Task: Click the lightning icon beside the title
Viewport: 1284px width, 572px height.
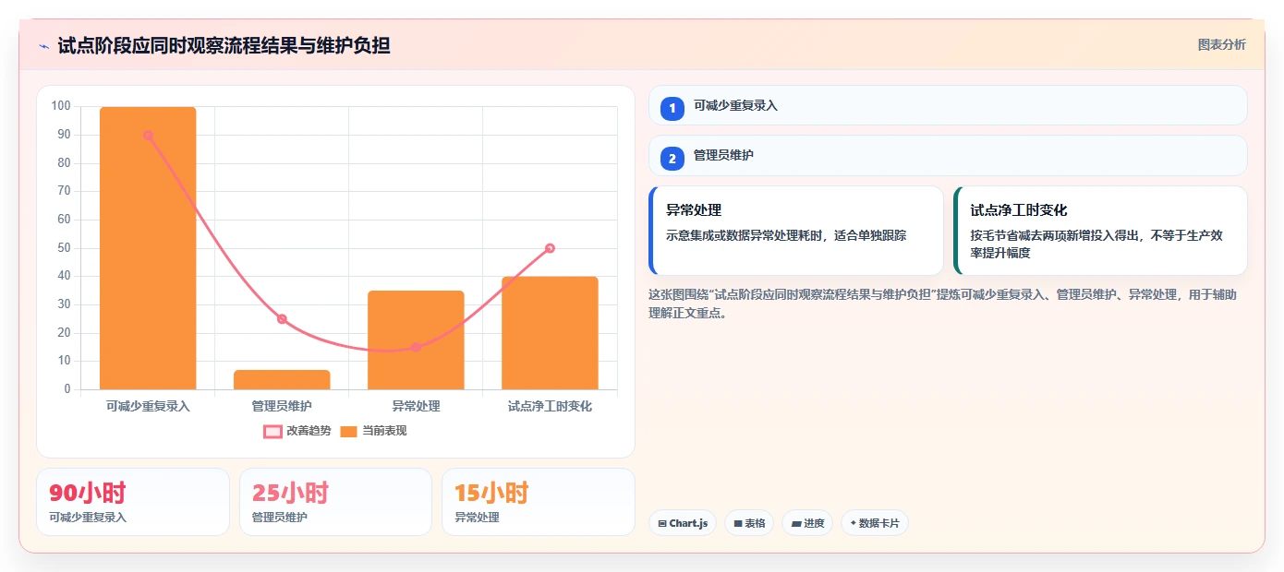Action: tap(43, 45)
